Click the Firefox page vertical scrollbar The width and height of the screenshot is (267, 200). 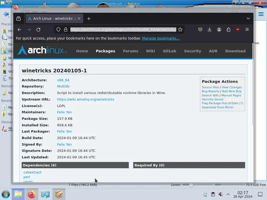pos(252,83)
